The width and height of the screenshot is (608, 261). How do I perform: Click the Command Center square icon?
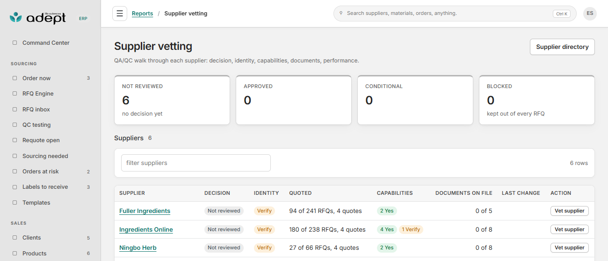coord(15,43)
